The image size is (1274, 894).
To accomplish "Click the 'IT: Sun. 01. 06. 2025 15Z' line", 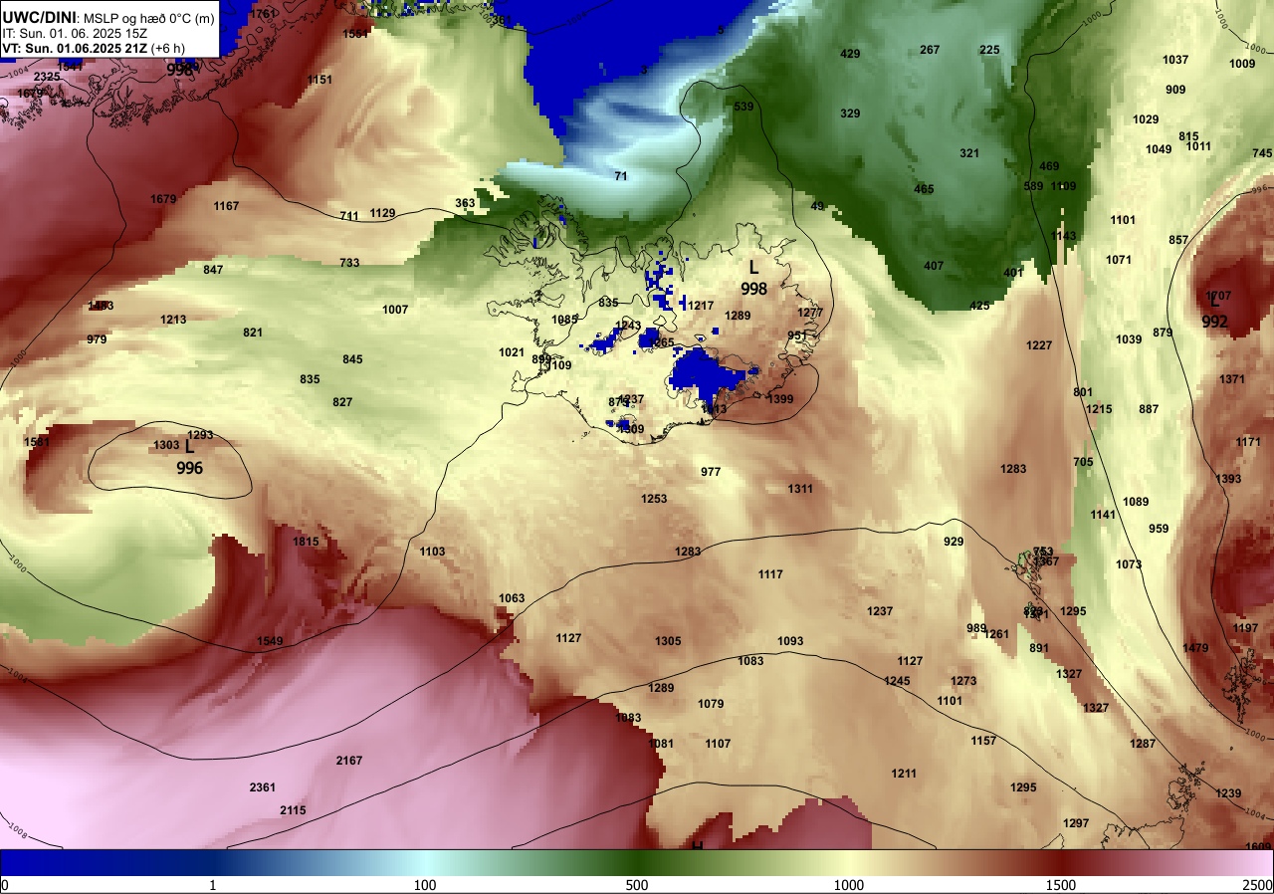I will click(75, 33).
